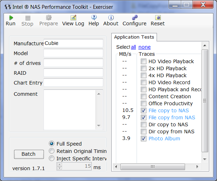Focus the # of drives field
This screenshot has height=181, width=217.
(73, 63)
